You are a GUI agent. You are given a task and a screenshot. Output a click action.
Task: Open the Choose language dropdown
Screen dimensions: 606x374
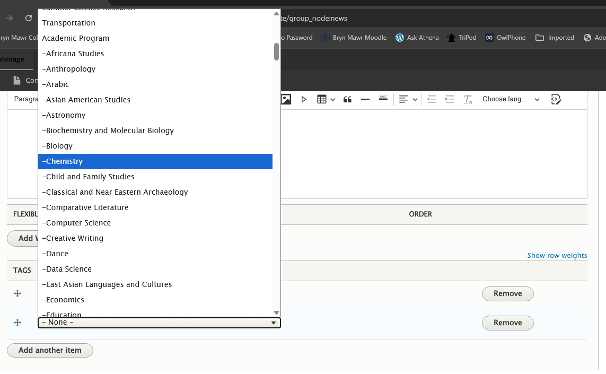[x=511, y=99]
